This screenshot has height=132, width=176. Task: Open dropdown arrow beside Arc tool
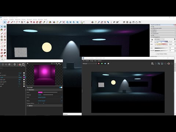click(19, 22)
